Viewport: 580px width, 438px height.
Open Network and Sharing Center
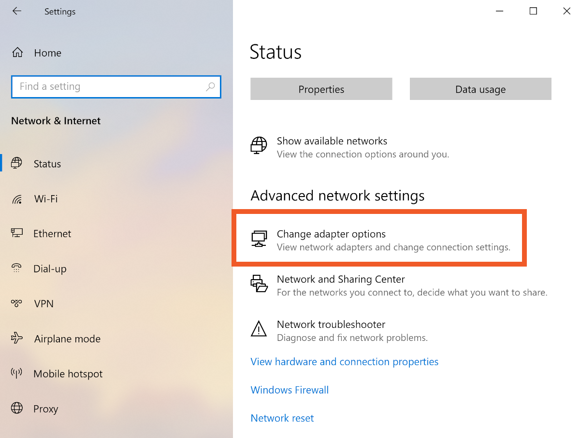pos(341,279)
